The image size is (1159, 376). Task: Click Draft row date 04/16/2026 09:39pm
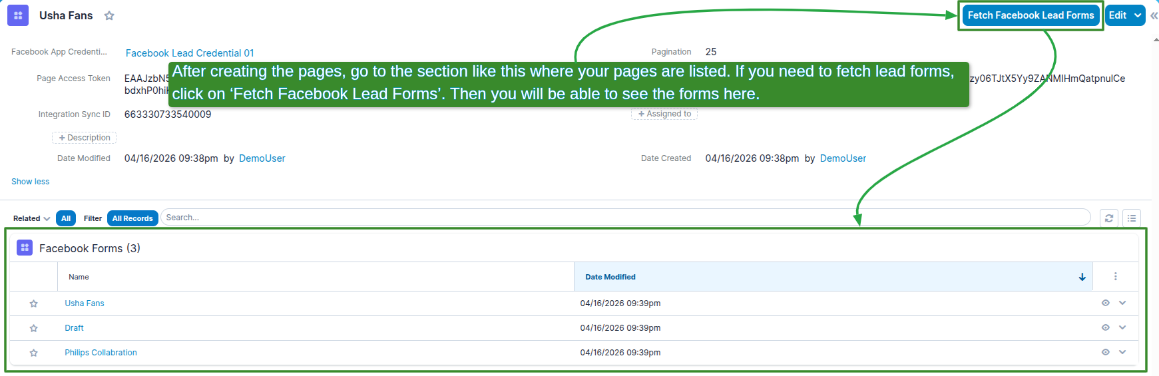coord(620,328)
